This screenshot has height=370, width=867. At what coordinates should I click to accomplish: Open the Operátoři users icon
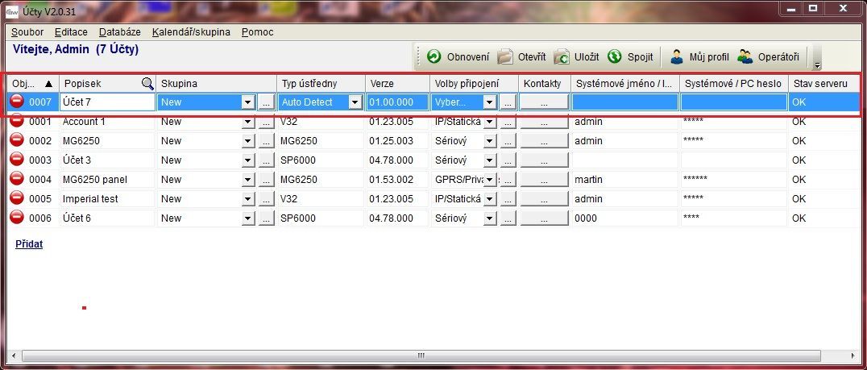tap(745, 57)
